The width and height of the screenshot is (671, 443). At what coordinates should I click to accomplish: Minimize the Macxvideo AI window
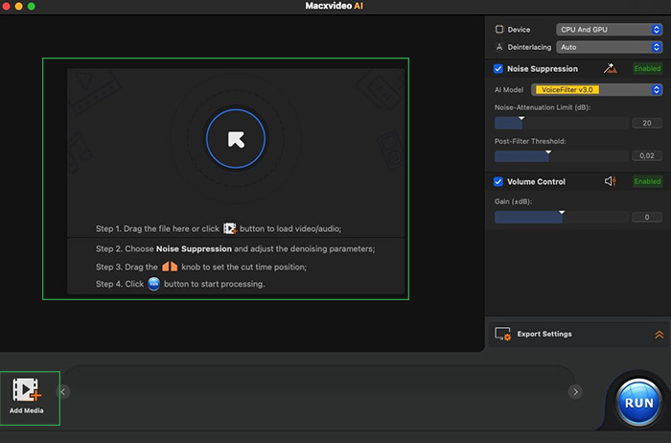coord(19,6)
